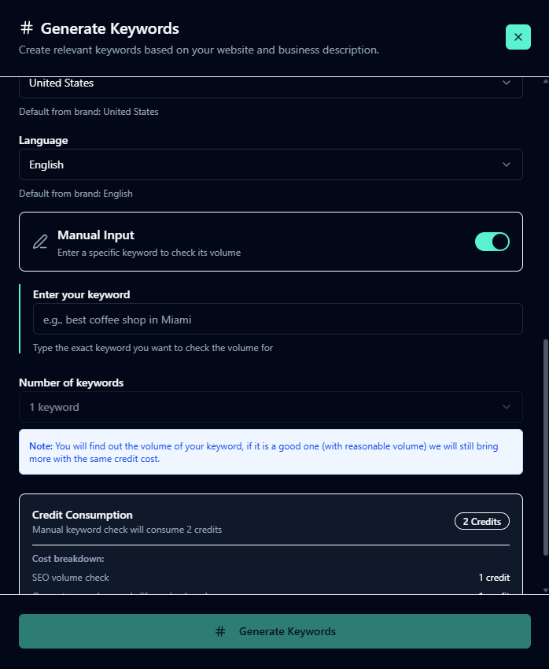Focus the Enter your keyword input field
Screen dimensions: 549x669
(277, 320)
